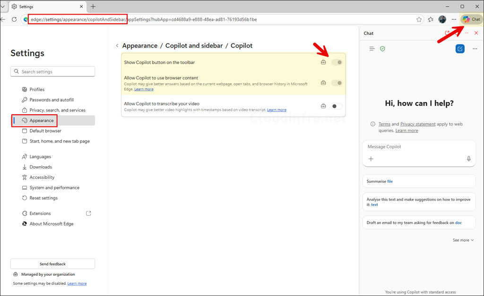
Task: Click the Search settings input field
Action: pos(52,72)
